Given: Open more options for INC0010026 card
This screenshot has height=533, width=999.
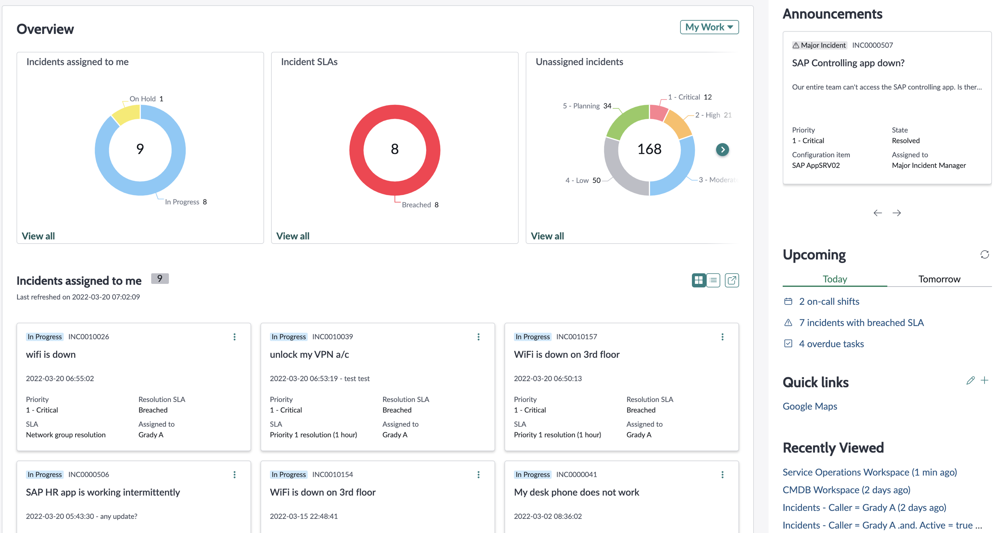Looking at the screenshot, I should [234, 337].
